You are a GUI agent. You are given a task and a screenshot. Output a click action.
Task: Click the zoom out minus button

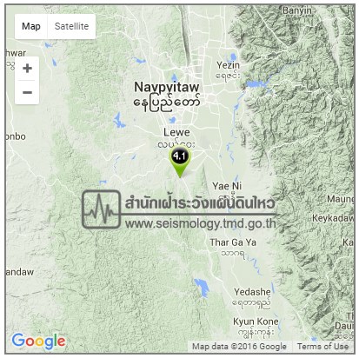click(27, 93)
